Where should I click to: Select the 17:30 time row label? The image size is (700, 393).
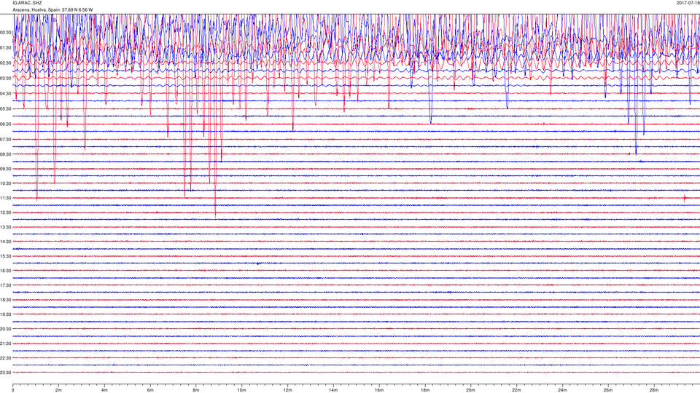tap(5, 285)
